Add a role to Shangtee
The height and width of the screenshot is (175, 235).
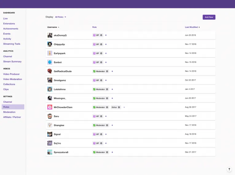click(112, 125)
